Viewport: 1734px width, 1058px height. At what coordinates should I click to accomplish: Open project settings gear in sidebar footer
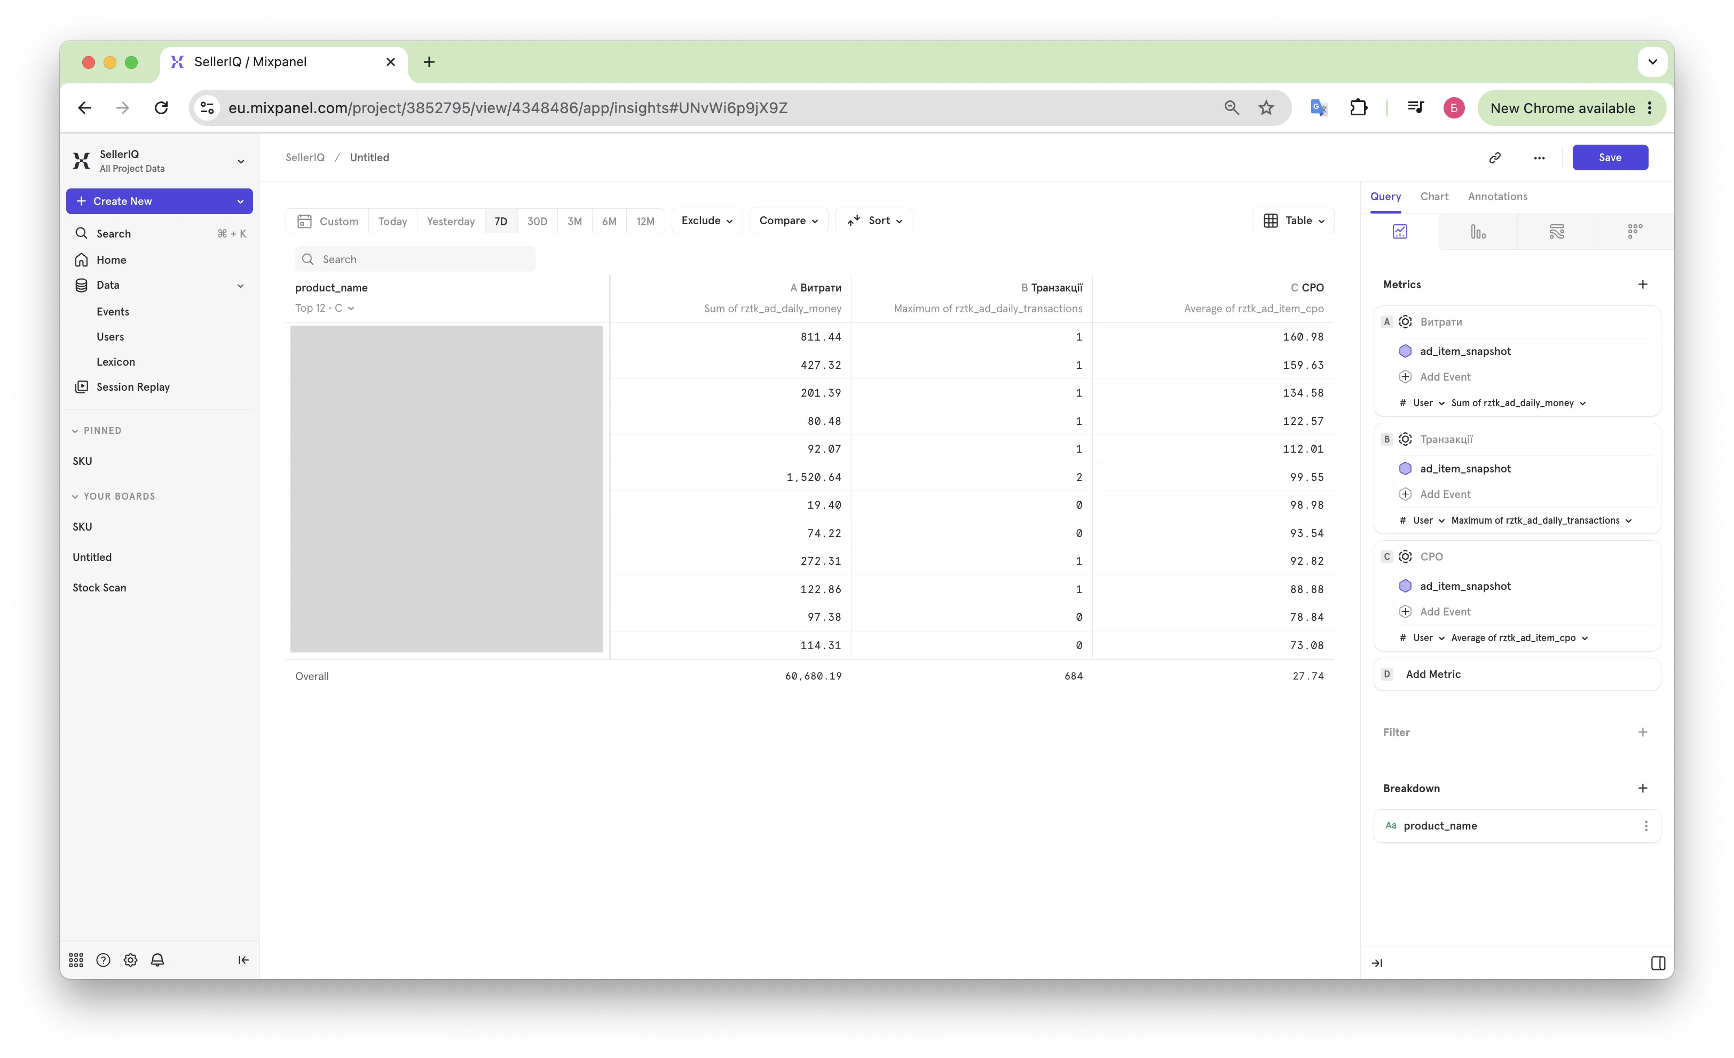130,960
